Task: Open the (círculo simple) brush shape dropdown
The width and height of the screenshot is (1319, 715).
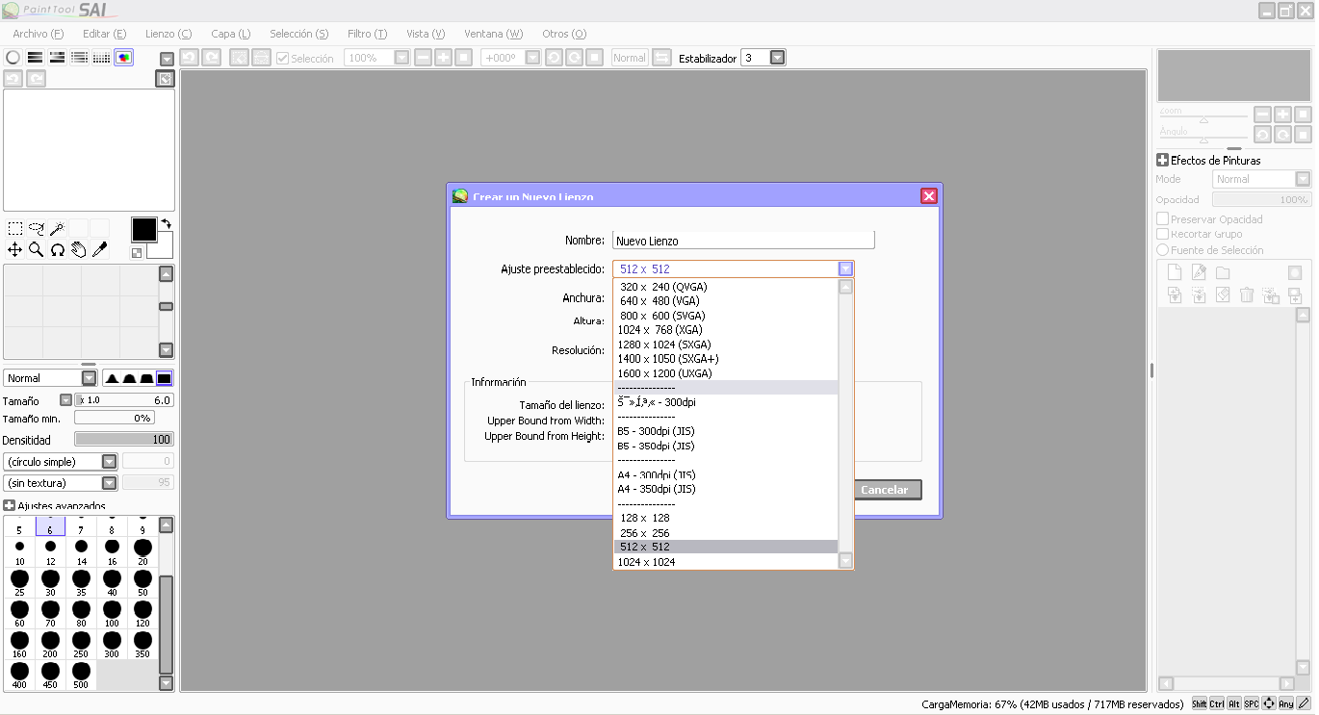Action: pos(110,462)
